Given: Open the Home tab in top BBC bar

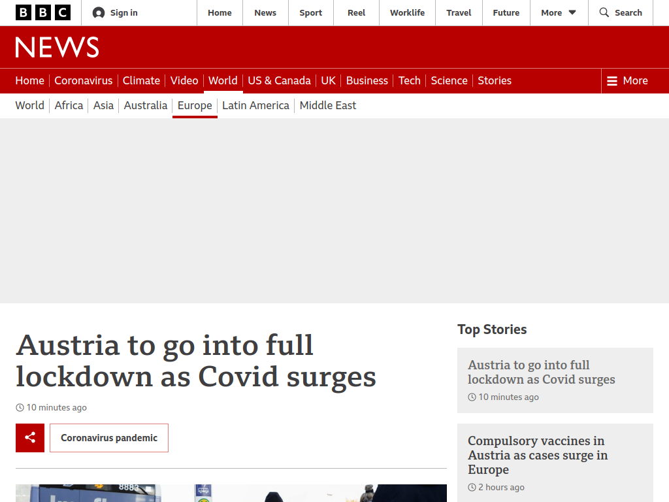Looking at the screenshot, I should click(220, 13).
